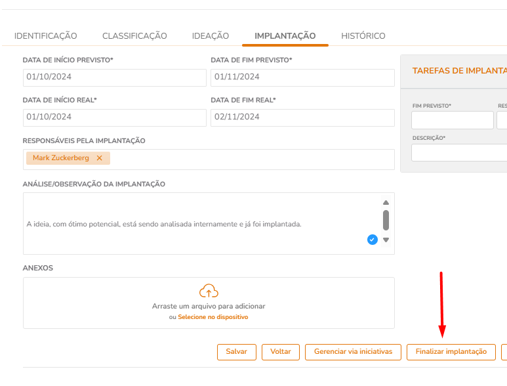Switch to the CLASSIFICAÇÃO tab
The width and height of the screenshot is (507, 386).
pos(134,36)
